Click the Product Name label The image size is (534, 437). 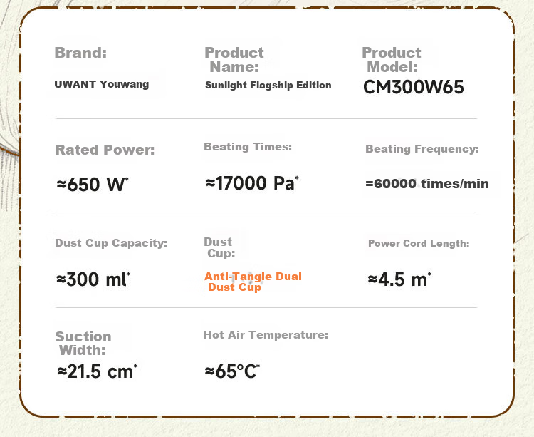tap(234, 60)
